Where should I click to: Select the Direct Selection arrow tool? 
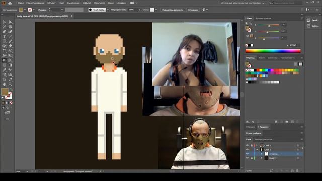(x=10, y=22)
